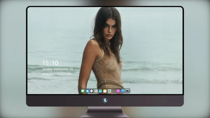Image resolution: width=210 pixels, height=118 pixels.
Task: Open the Weather app in dock
Action: pos(87,91)
